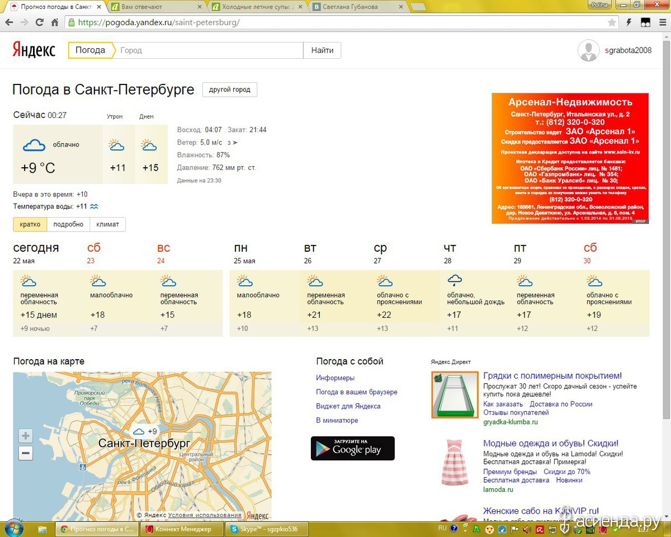Click the 'другой город' button

[x=229, y=89]
